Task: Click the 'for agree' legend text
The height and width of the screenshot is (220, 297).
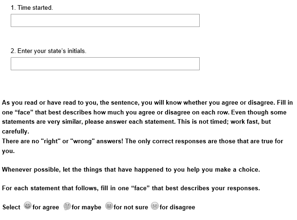Action: point(46,207)
